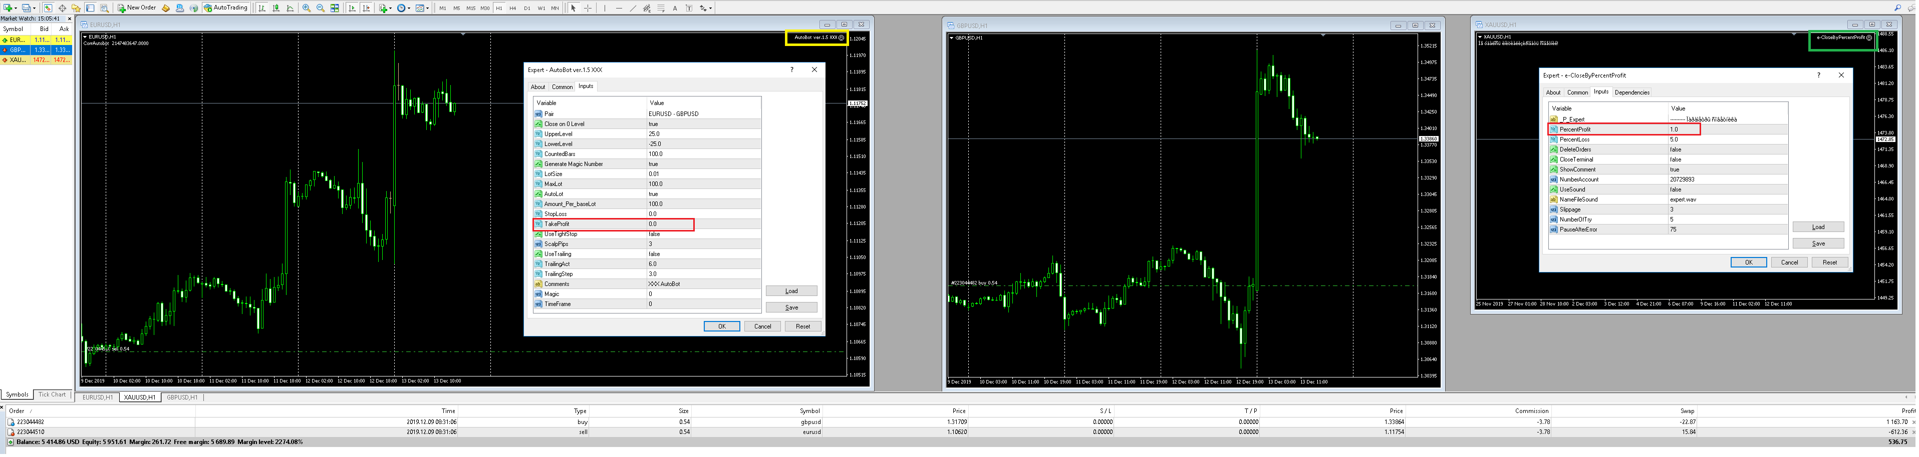The width and height of the screenshot is (1919, 457).
Task: Open the MetaEditor yellow book icon
Action: (166, 8)
